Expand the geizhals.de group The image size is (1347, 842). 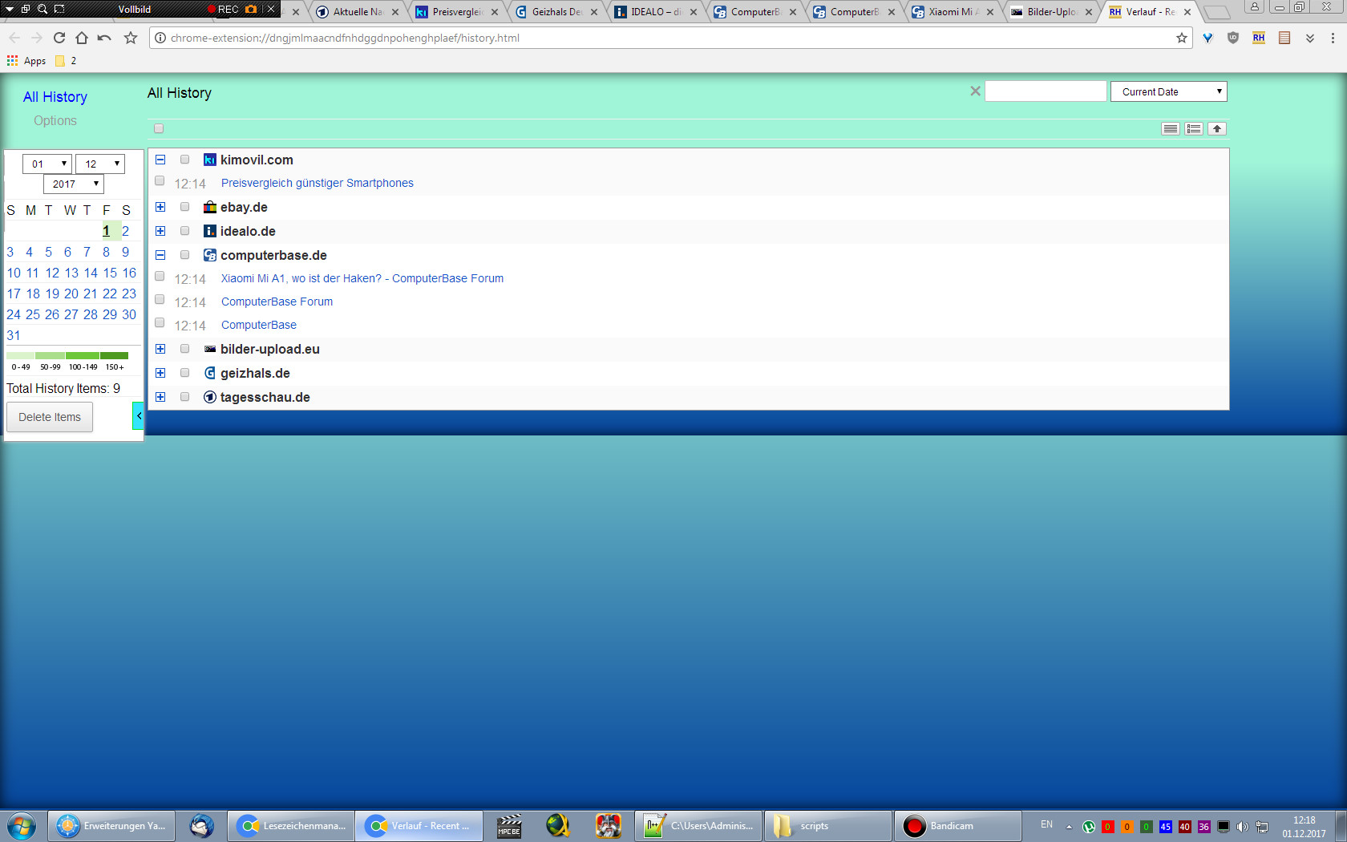tap(160, 373)
